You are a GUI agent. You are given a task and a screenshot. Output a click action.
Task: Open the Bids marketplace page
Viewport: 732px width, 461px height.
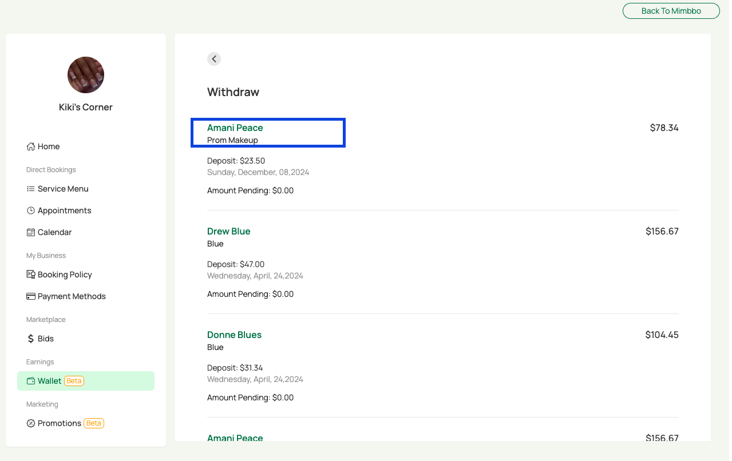click(86, 339)
